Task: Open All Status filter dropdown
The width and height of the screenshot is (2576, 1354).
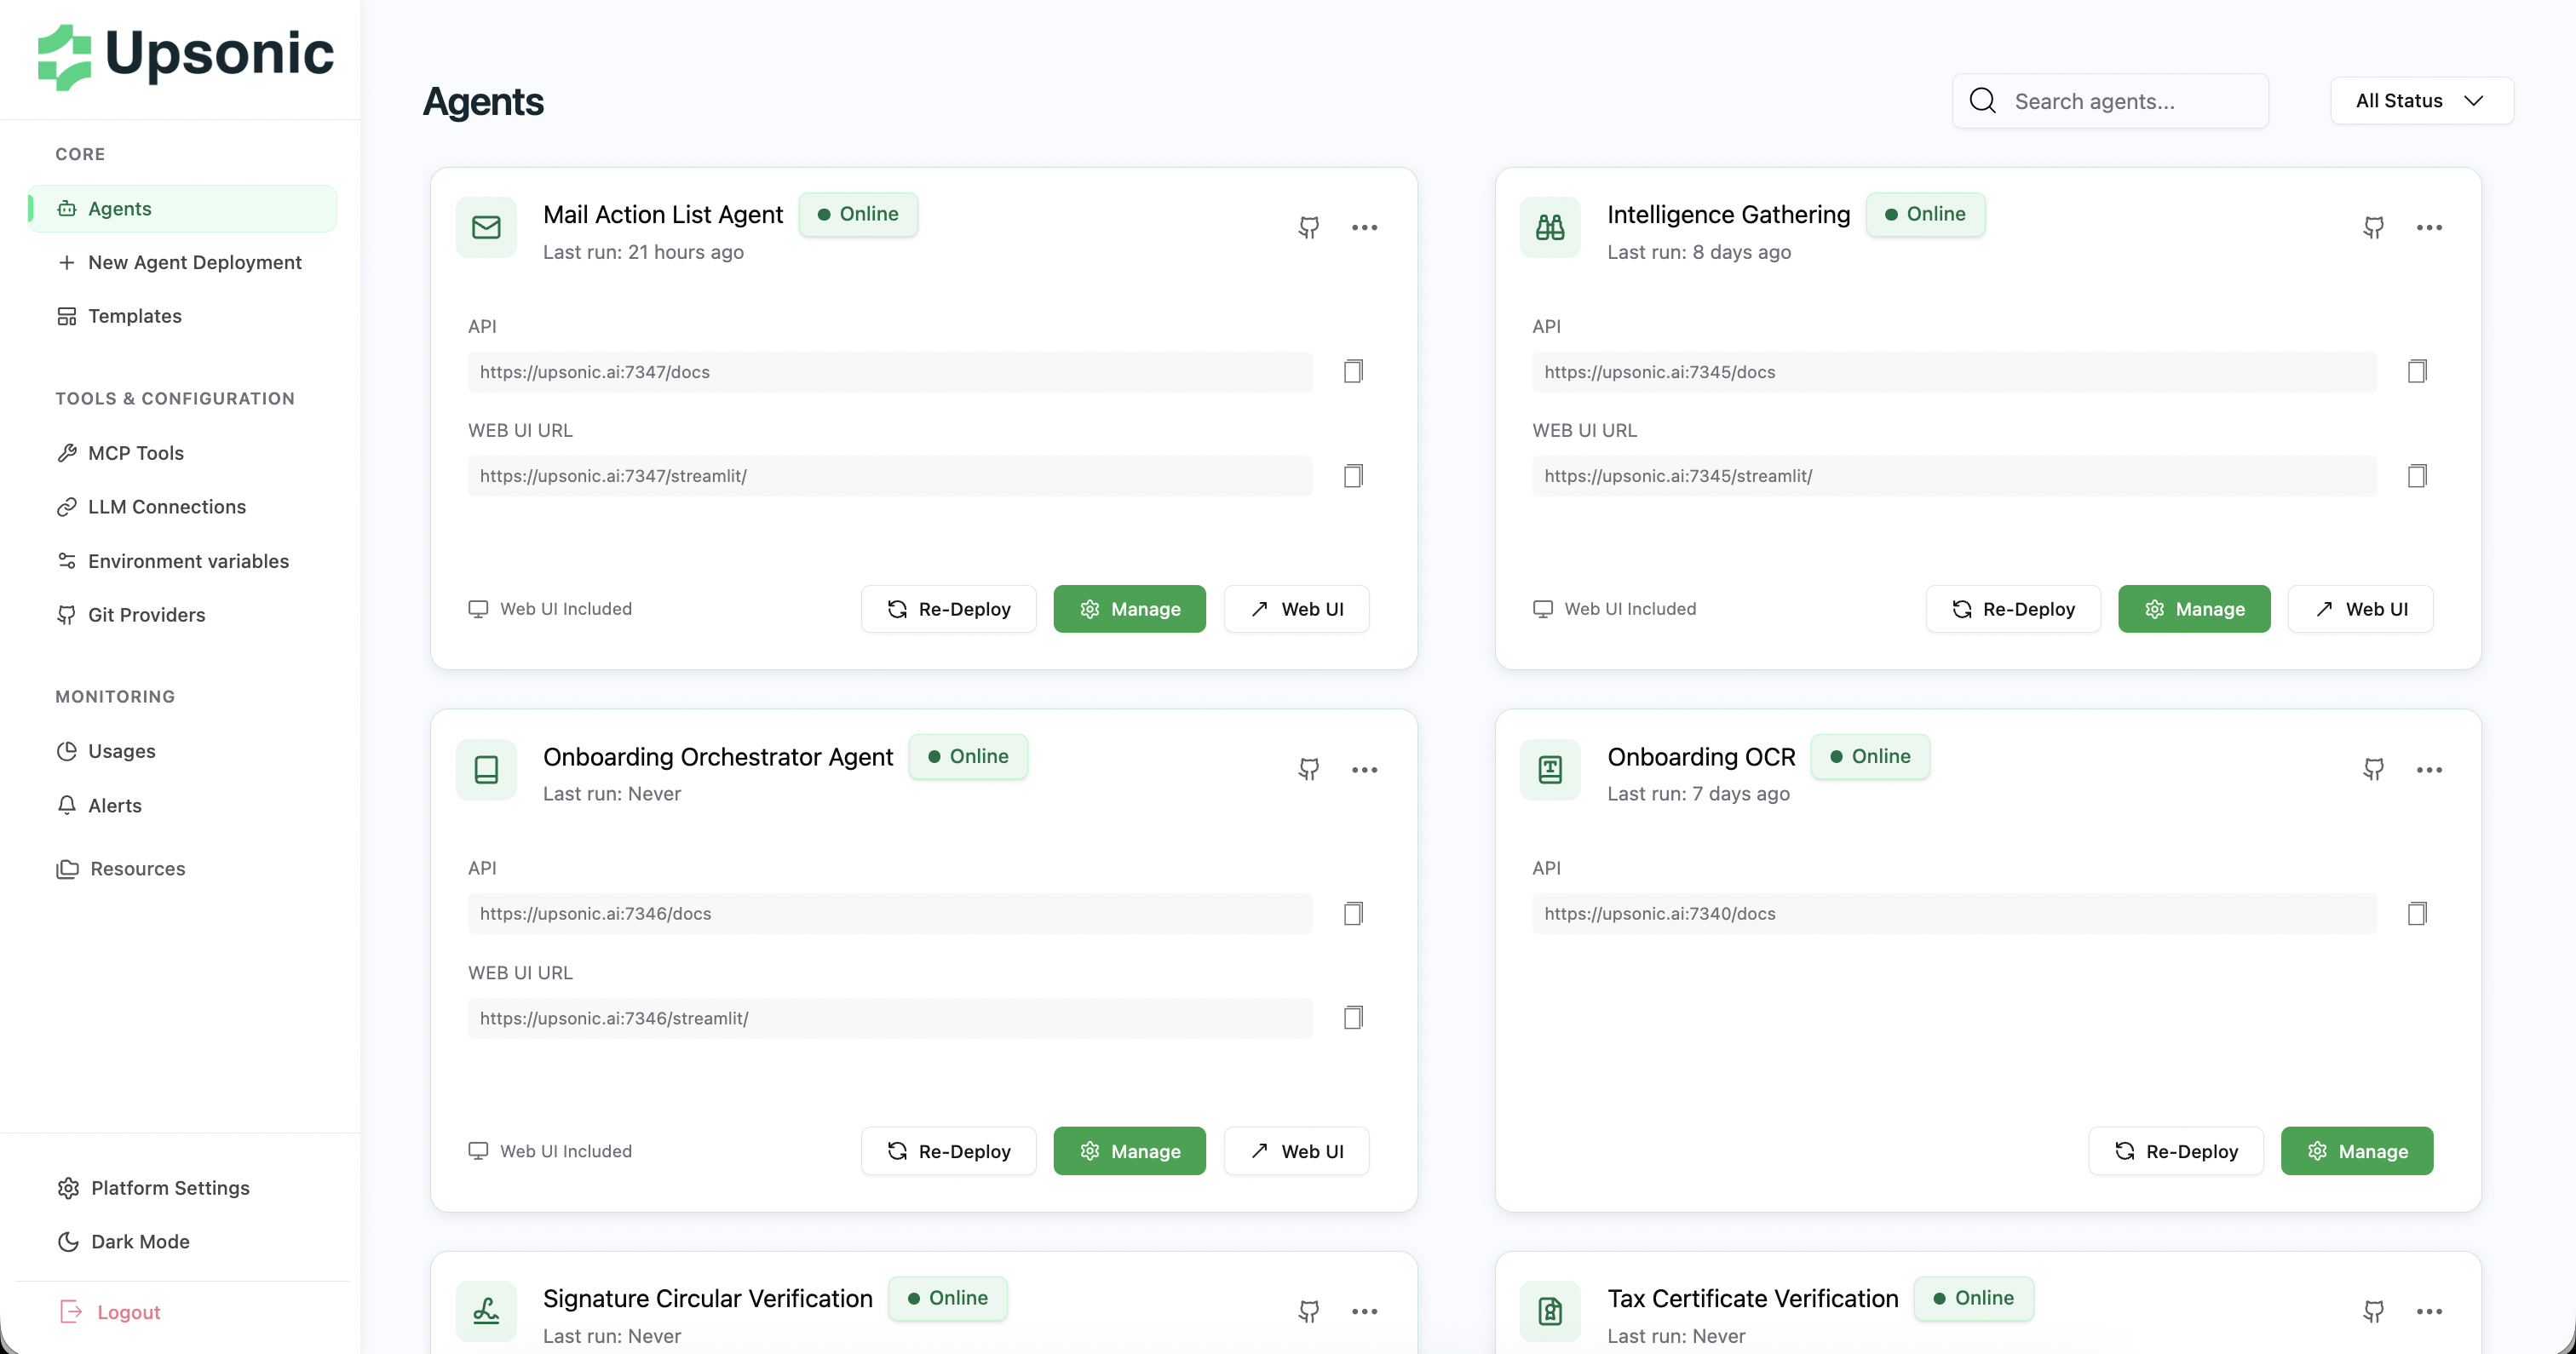Action: coord(2421,101)
